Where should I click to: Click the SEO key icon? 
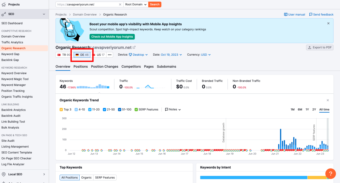tap(4, 14)
